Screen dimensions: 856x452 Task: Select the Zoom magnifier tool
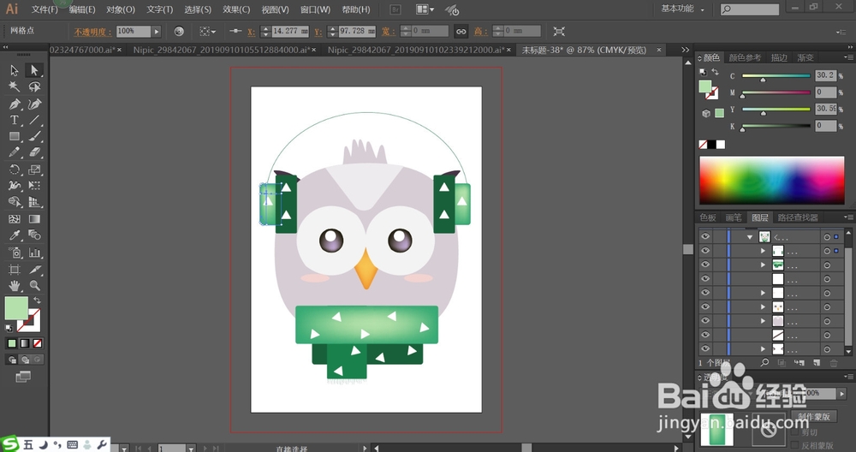[34, 286]
